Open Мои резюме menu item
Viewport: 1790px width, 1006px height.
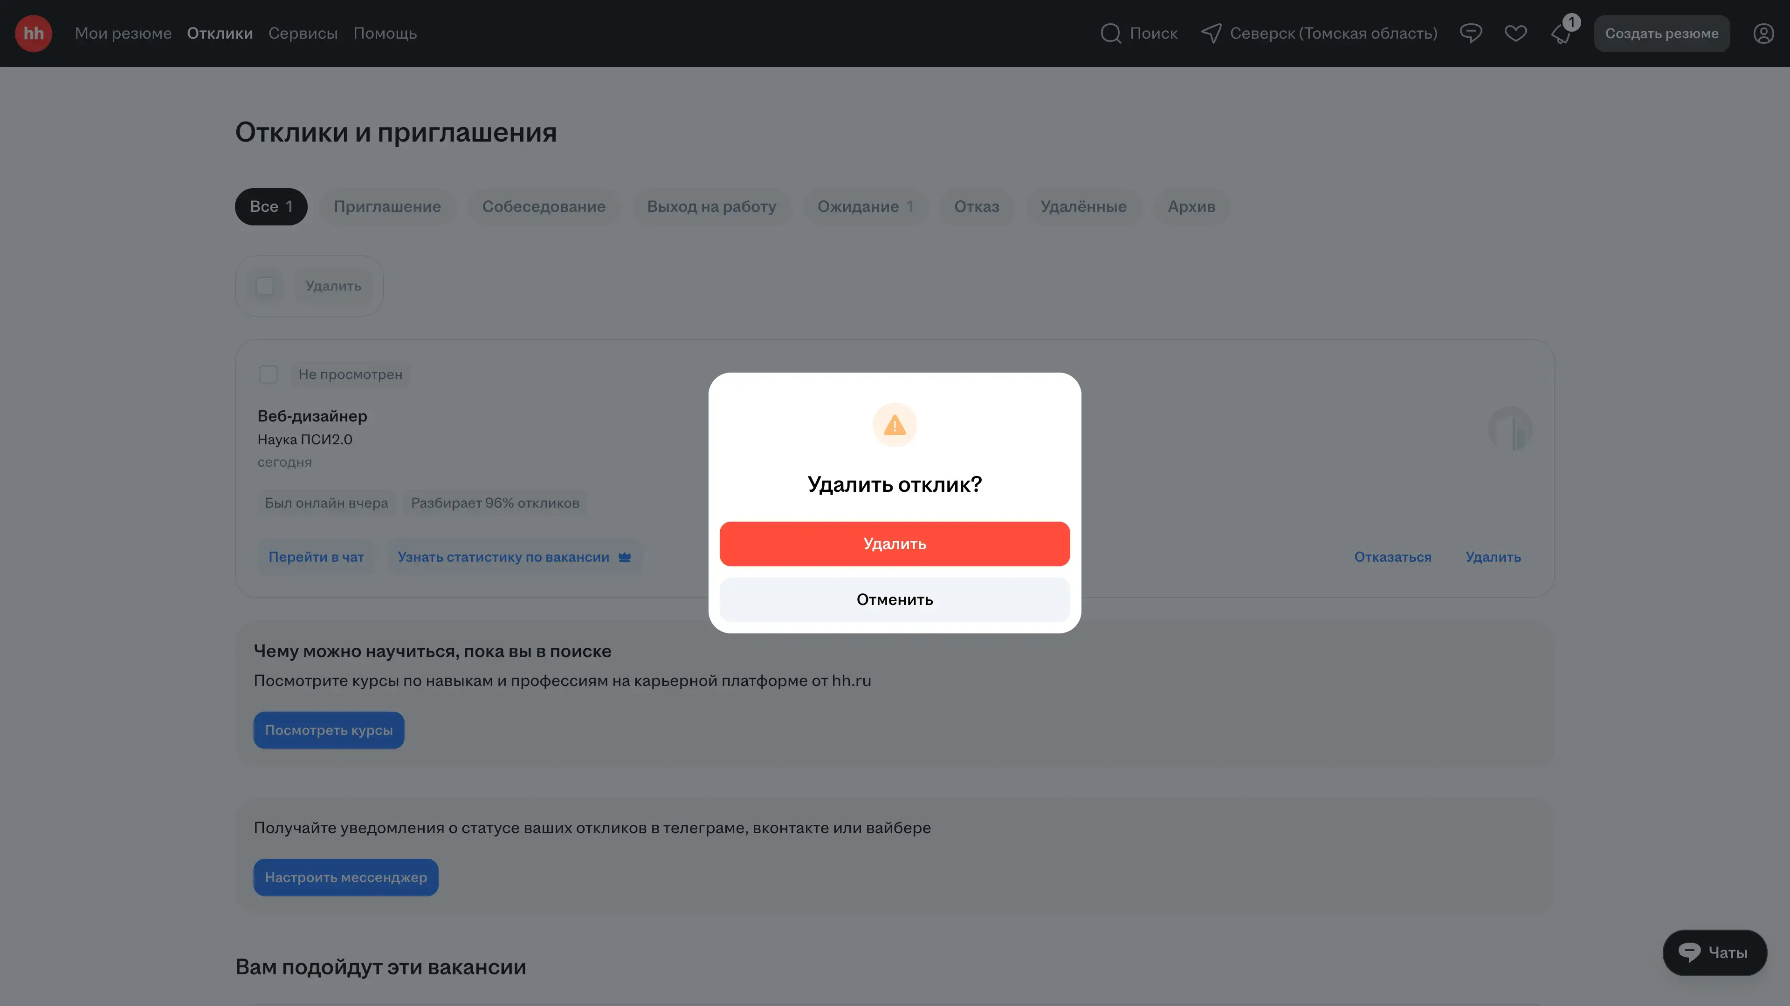point(123,34)
